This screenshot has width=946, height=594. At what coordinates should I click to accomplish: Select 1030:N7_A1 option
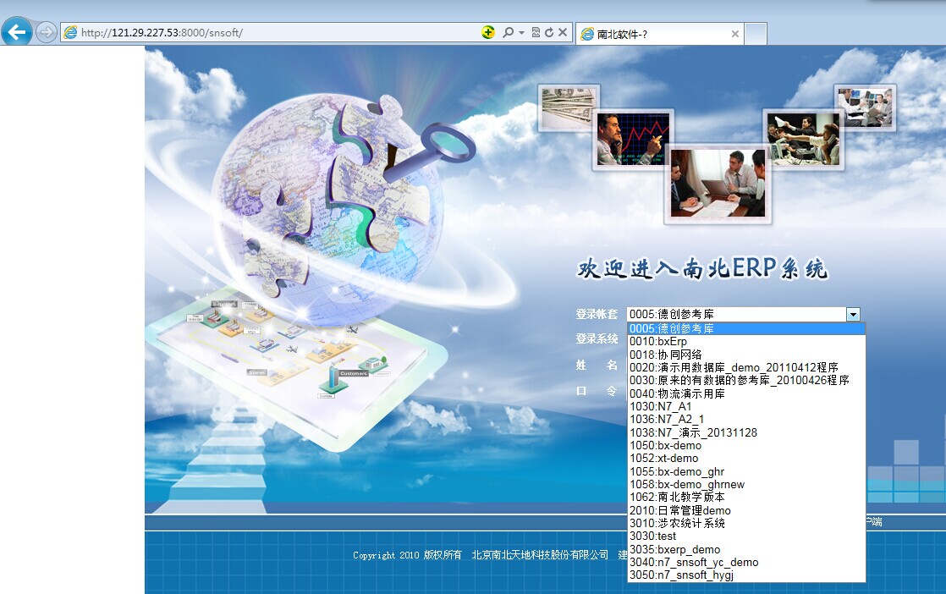(746, 406)
